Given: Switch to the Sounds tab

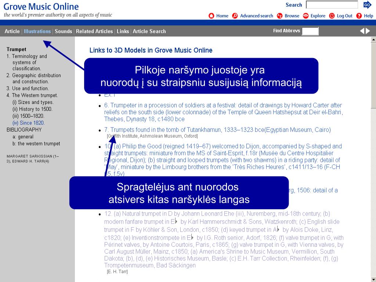Looking at the screenshot, I should (63, 31).
